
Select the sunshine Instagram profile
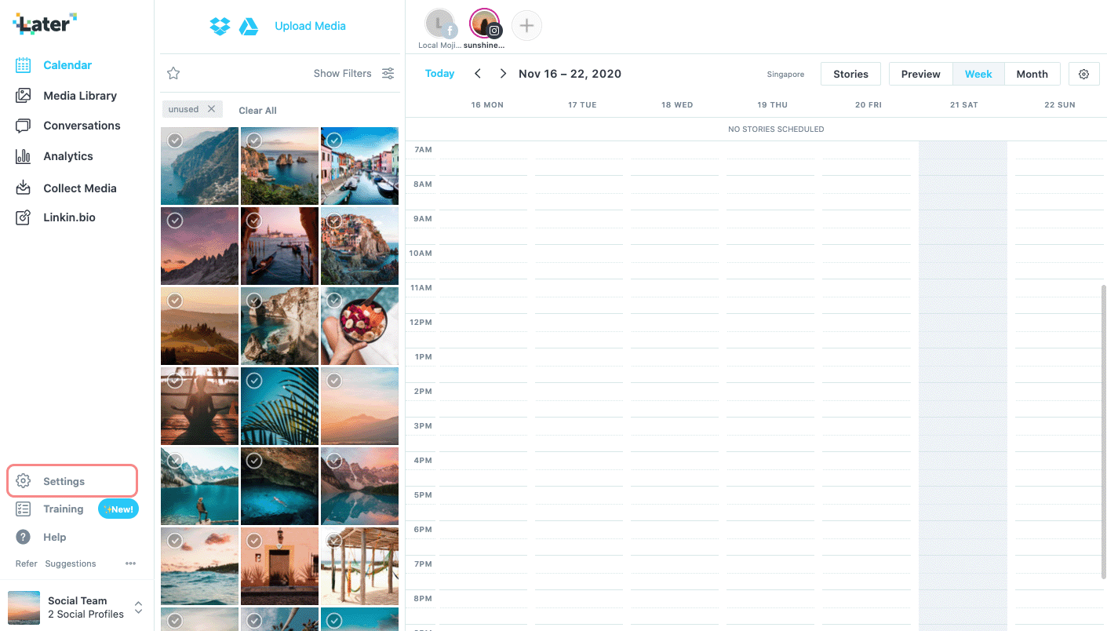pos(485,24)
